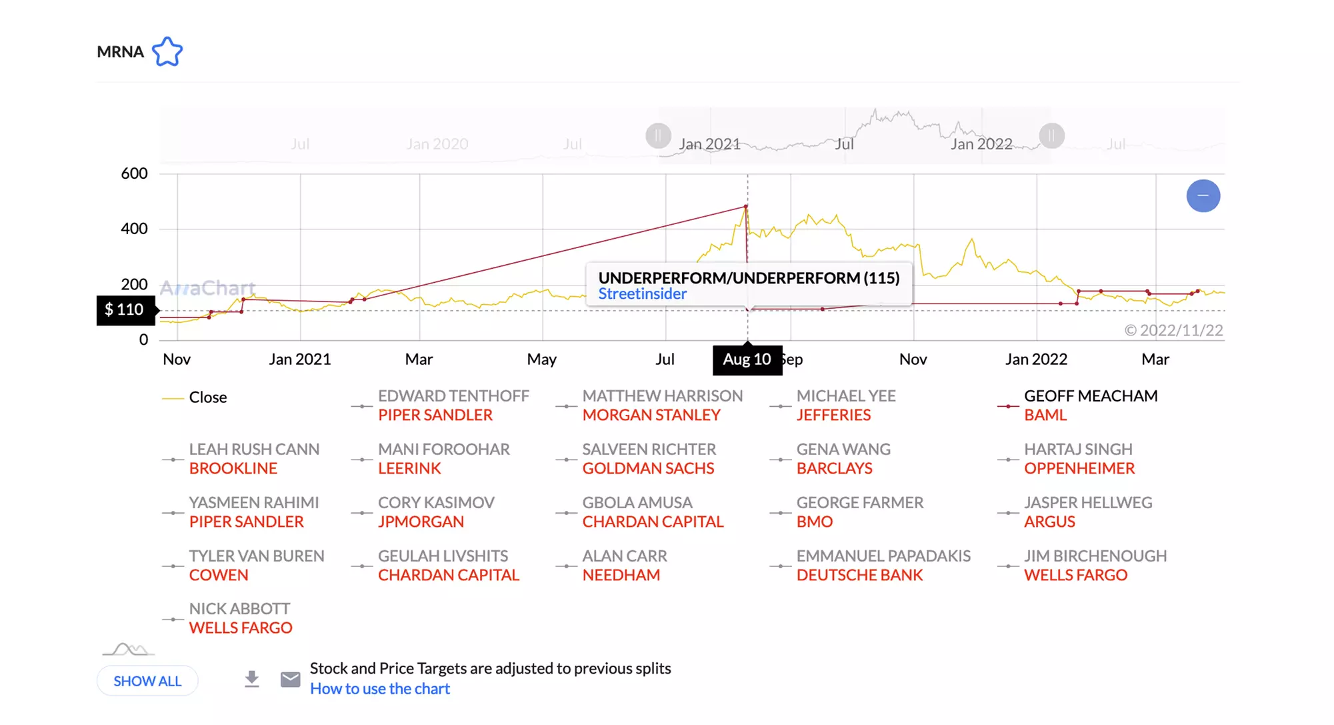1334x725 pixels.
Task: Click the Nov x-axis label near Jan 2022
Action: pyautogui.click(x=913, y=359)
